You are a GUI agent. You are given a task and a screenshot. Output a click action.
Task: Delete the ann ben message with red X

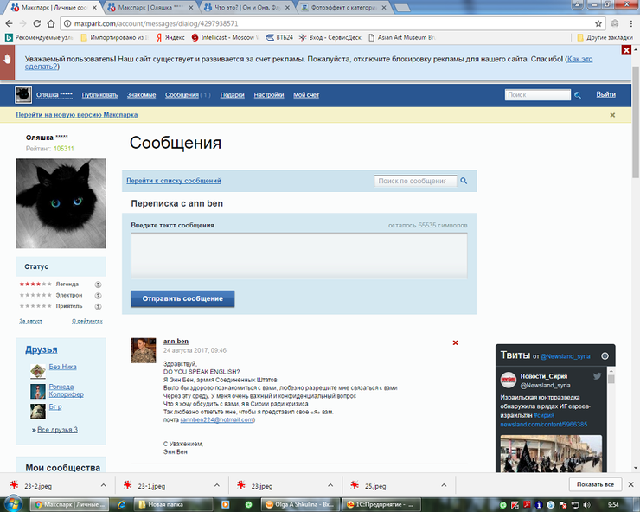click(x=456, y=343)
